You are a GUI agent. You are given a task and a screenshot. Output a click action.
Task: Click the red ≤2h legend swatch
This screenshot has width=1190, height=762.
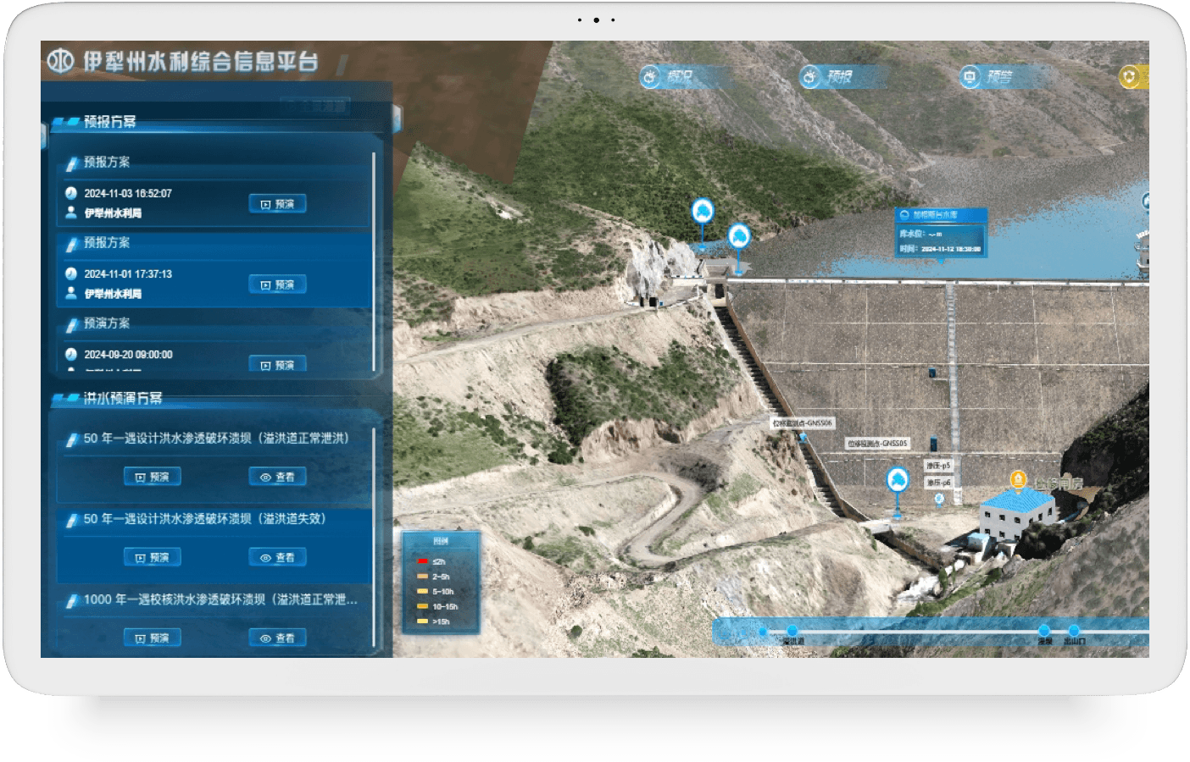422,561
